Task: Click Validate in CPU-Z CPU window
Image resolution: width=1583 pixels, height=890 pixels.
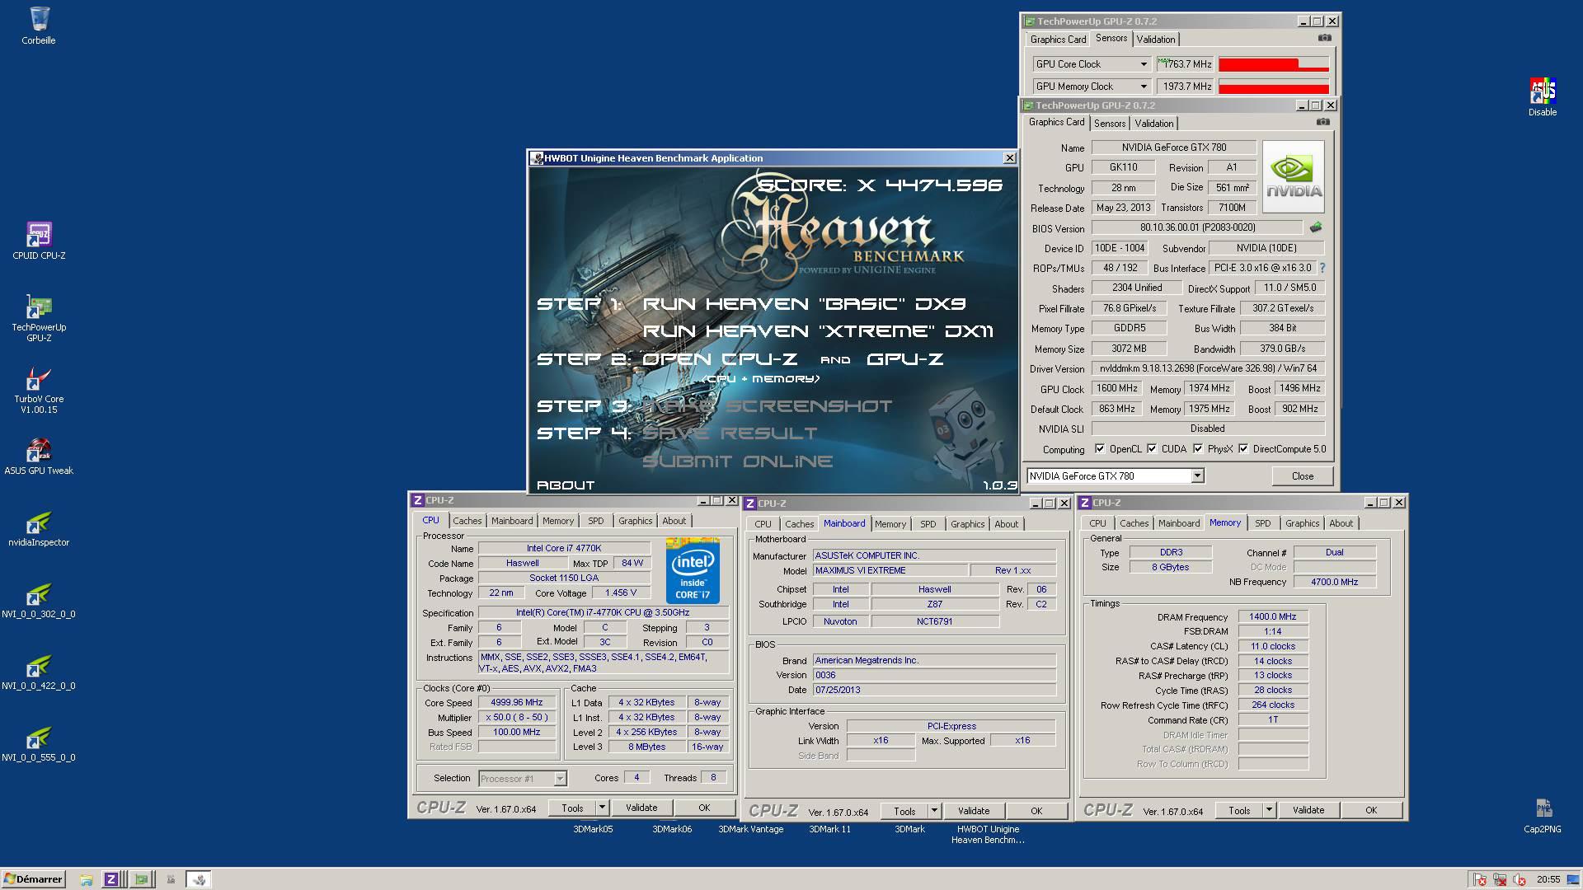Action: click(641, 808)
